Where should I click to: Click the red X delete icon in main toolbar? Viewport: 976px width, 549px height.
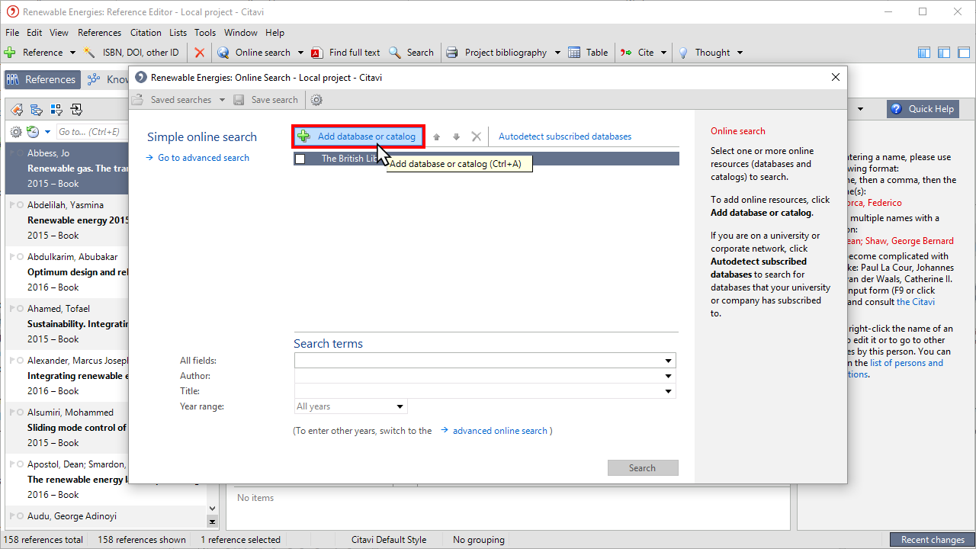[200, 53]
